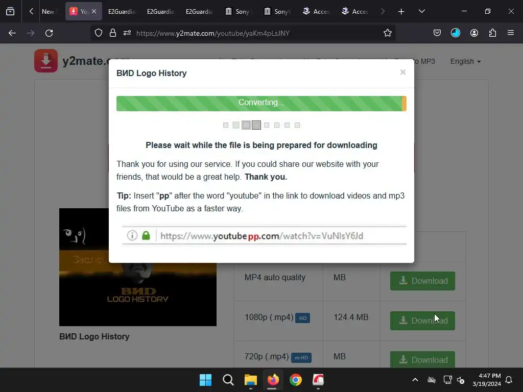Open the extensions puzzle menu
Viewport: 523px width, 392px height.
tap(492, 33)
